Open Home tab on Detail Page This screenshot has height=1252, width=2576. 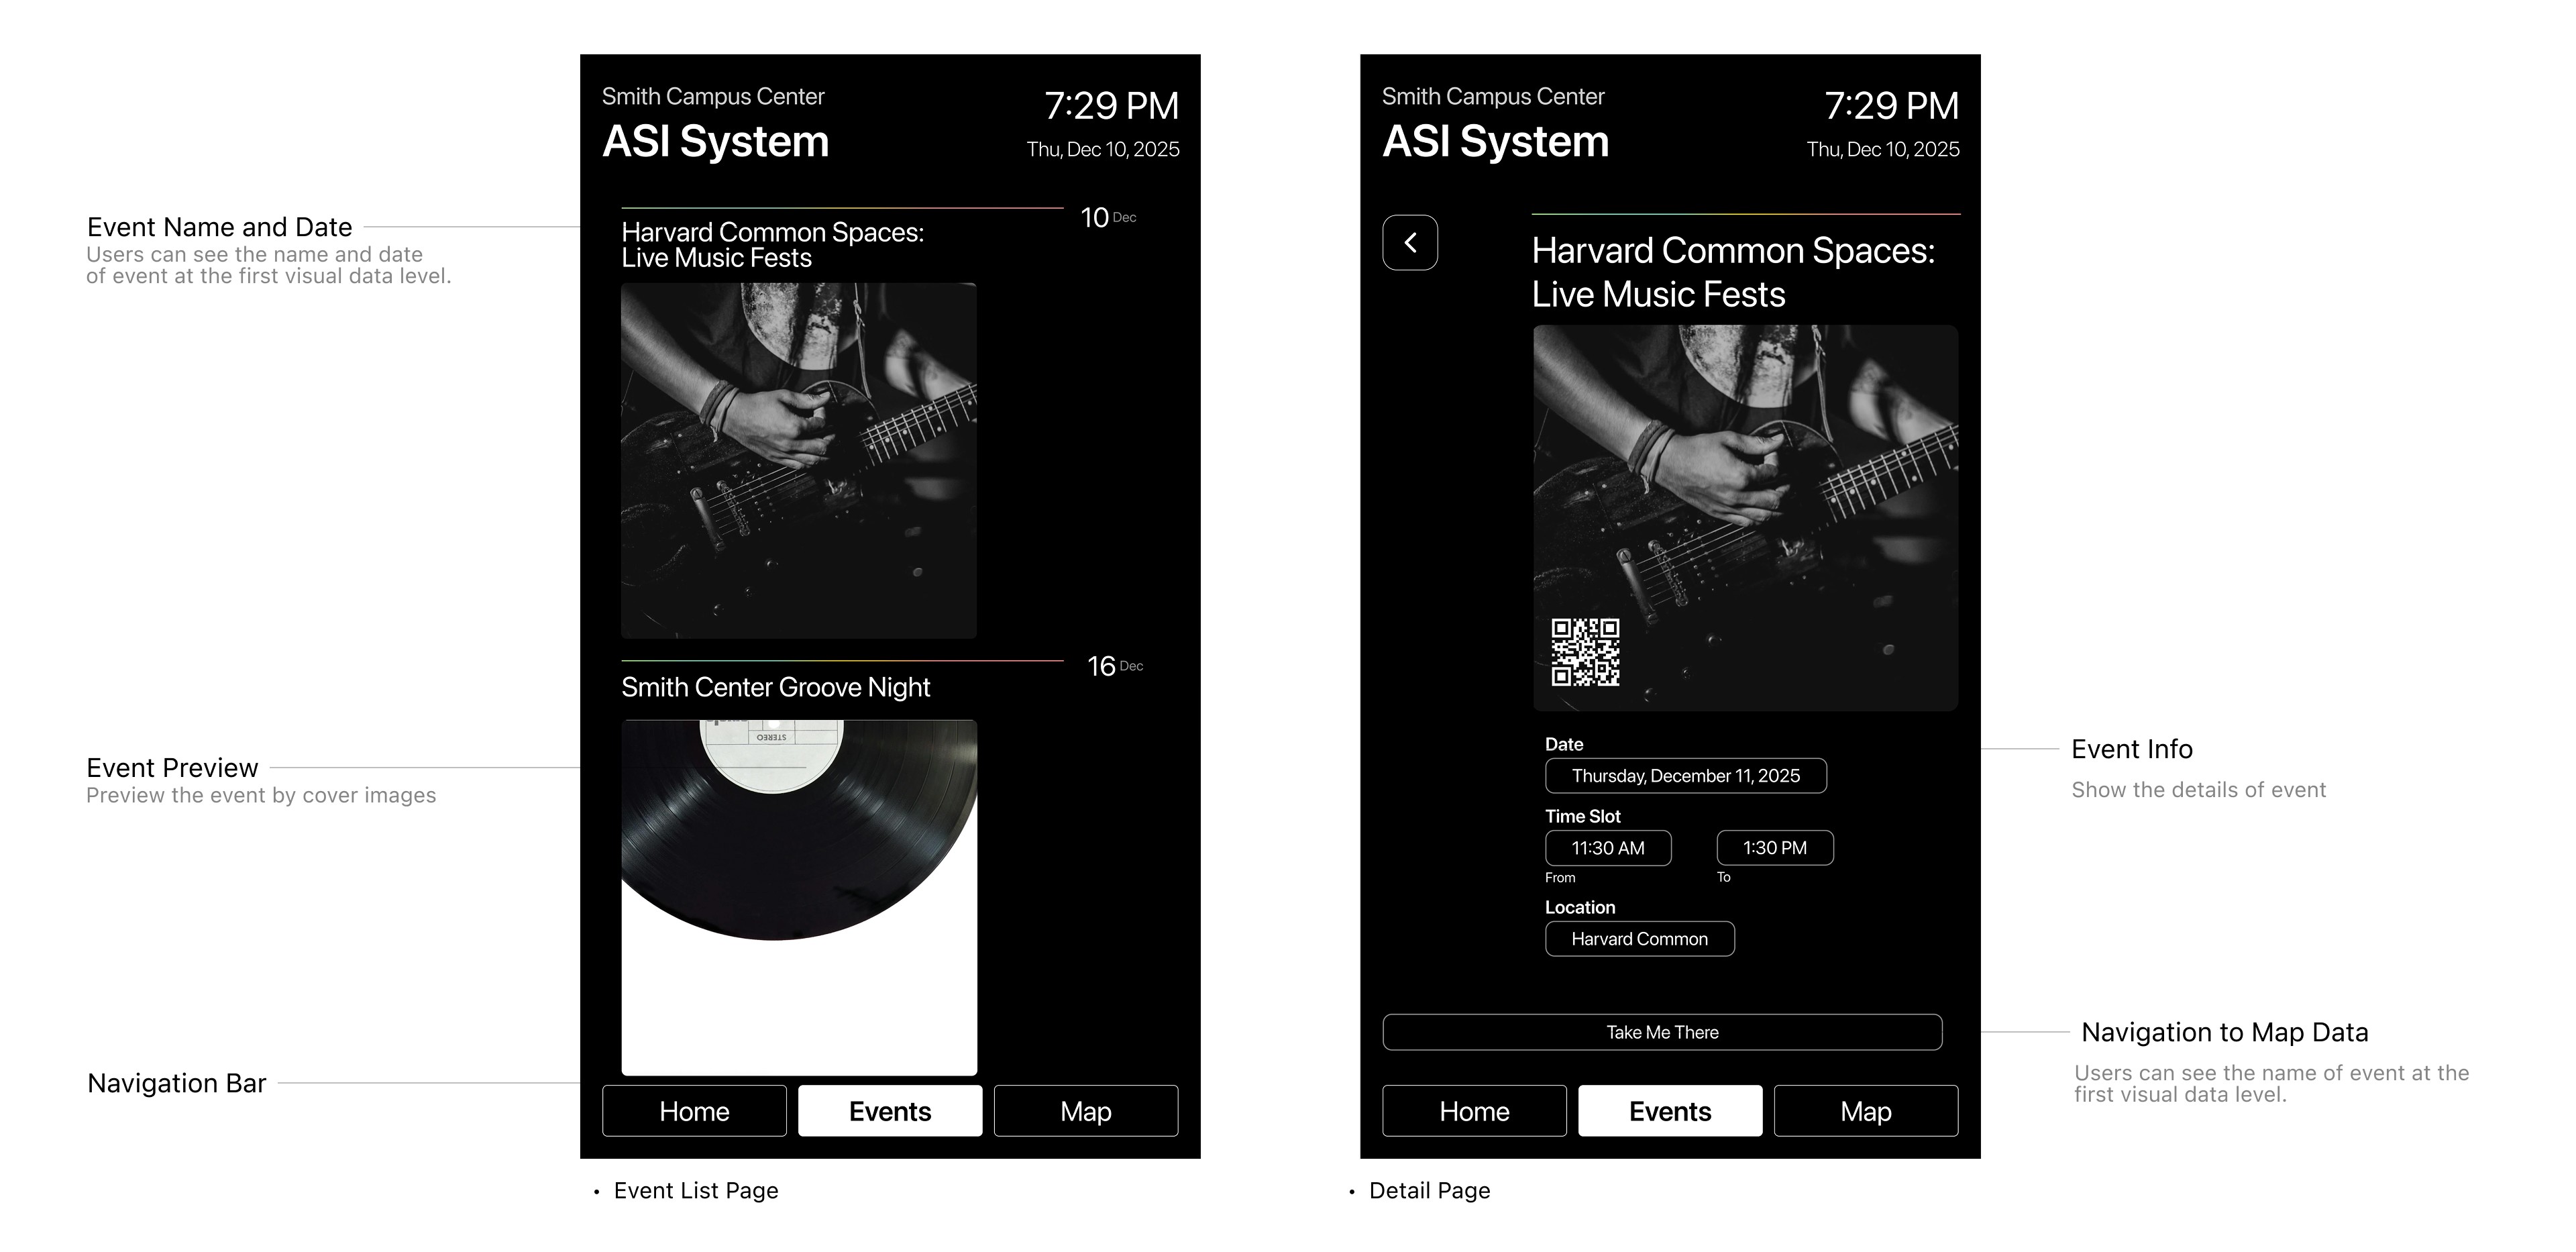point(1474,1111)
